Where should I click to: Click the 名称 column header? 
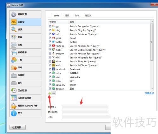tap(109, 22)
